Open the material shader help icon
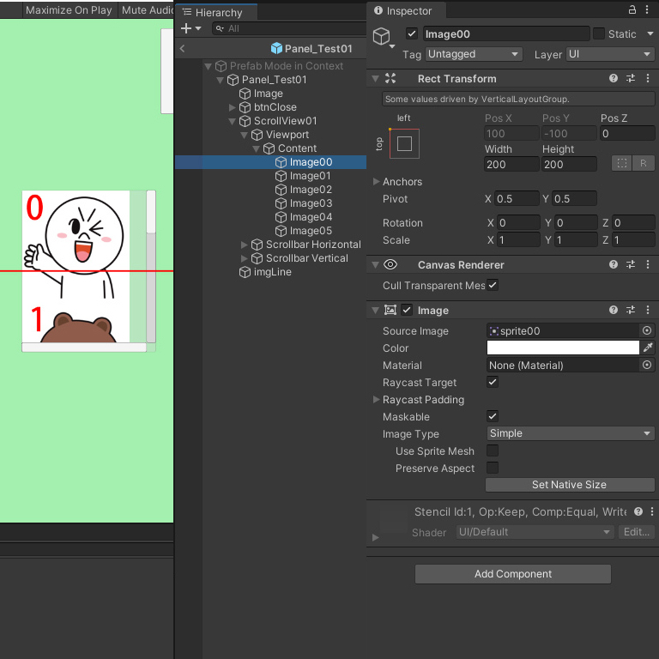The image size is (659, 659). coord(638,511)
